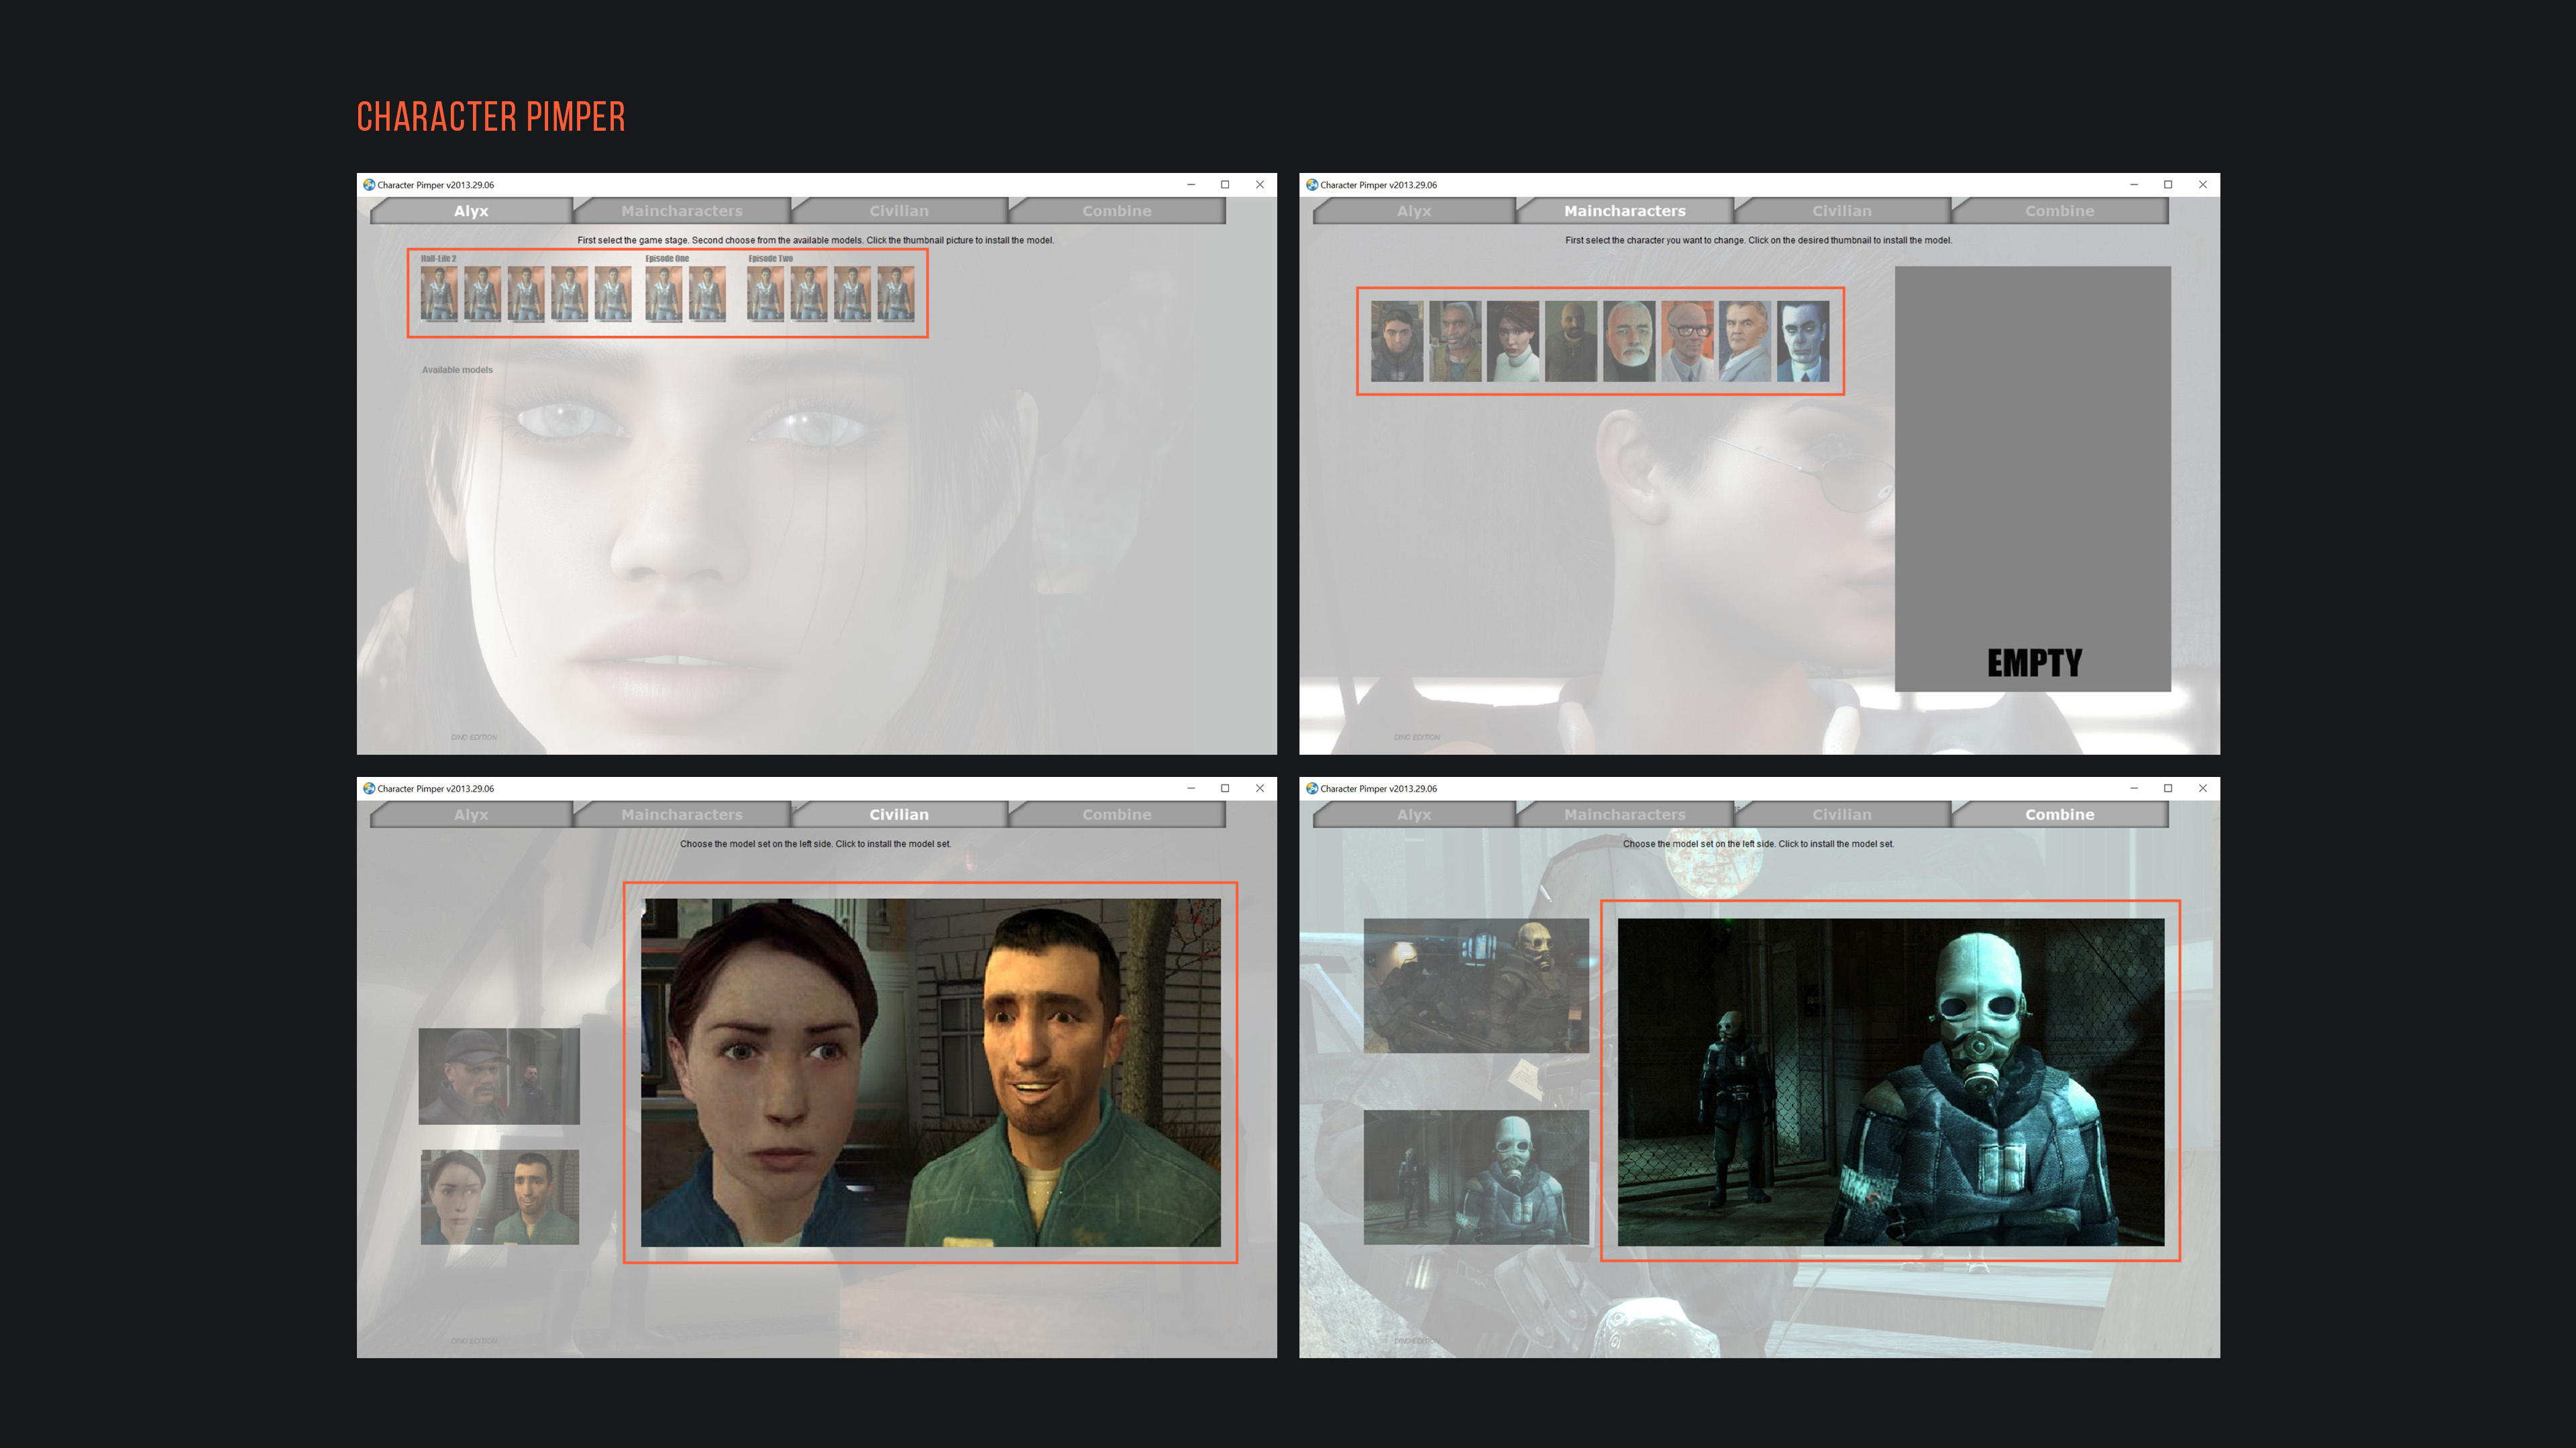Image resolution: width=2576 pixels, height=1448 pixels.
Task: Open Combine tab in the window showing Alyx models
Action: pyautogui.click(x=1117, y=211)
